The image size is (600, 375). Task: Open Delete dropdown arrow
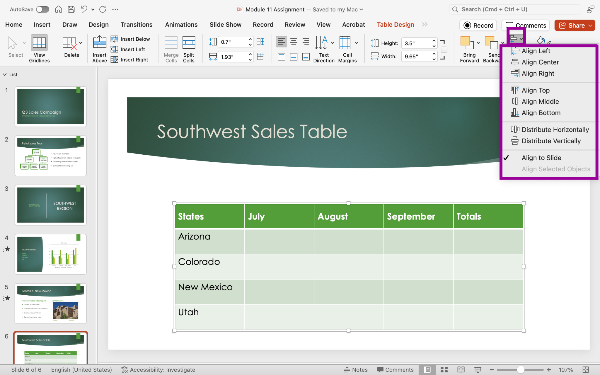click(81, 43)
